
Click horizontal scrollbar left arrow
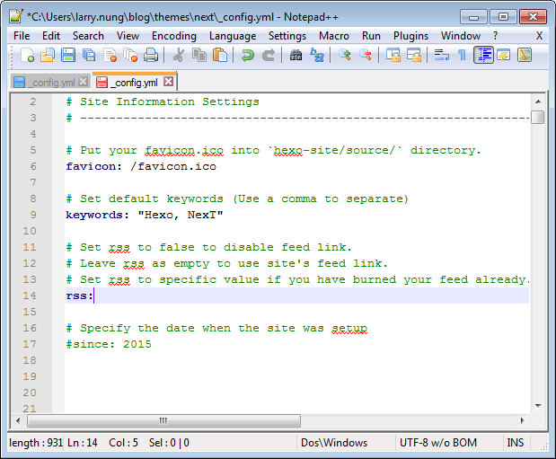coord(19,420)
